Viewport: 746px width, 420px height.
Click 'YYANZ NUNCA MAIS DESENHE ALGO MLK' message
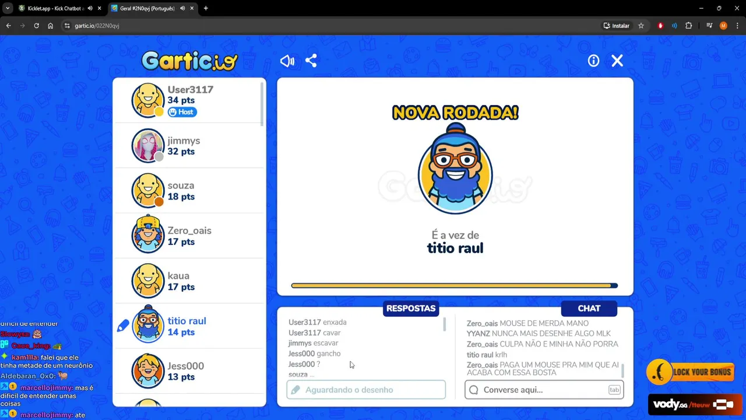click(x=539, y=334)
